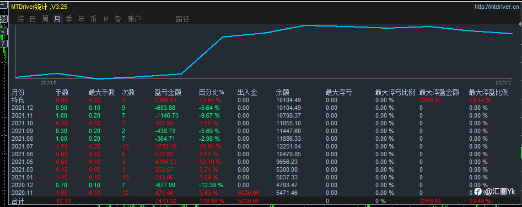
Task: Click the MTDriver统计 ,V3.25 title
Action: pyautogui.click(x=39, y=7)
